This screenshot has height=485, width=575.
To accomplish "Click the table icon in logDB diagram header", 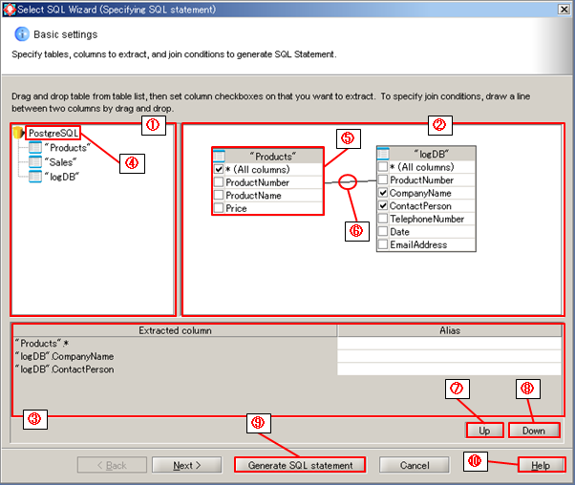I will [x=384, y=153].
